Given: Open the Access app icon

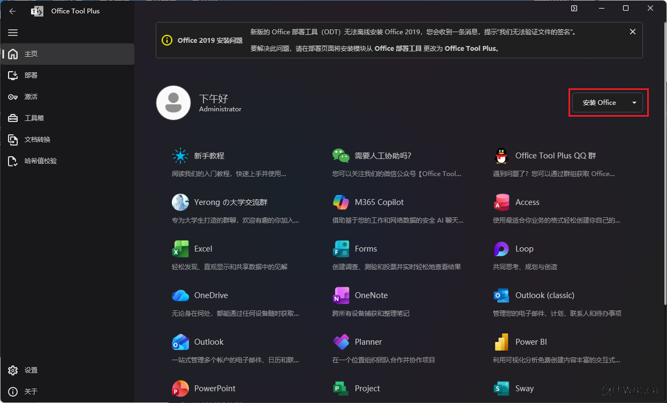Looking at the screenshot, I should click(502, 202).
